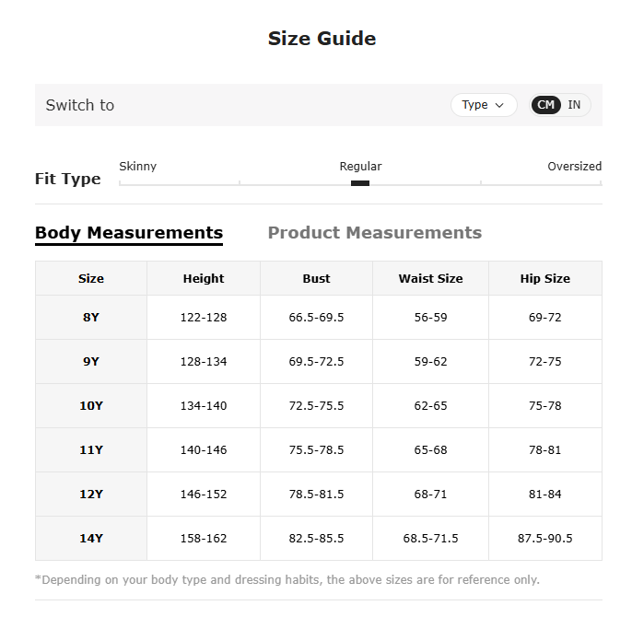Click the Regular fit type marker

pyautogui.click(x=360, y=183)
